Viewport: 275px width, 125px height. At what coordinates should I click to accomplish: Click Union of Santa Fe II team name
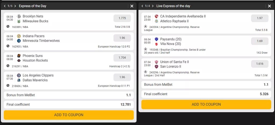coord(175,62)
